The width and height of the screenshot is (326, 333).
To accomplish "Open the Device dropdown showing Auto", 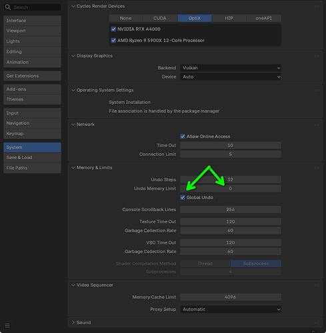I will 231,77.
